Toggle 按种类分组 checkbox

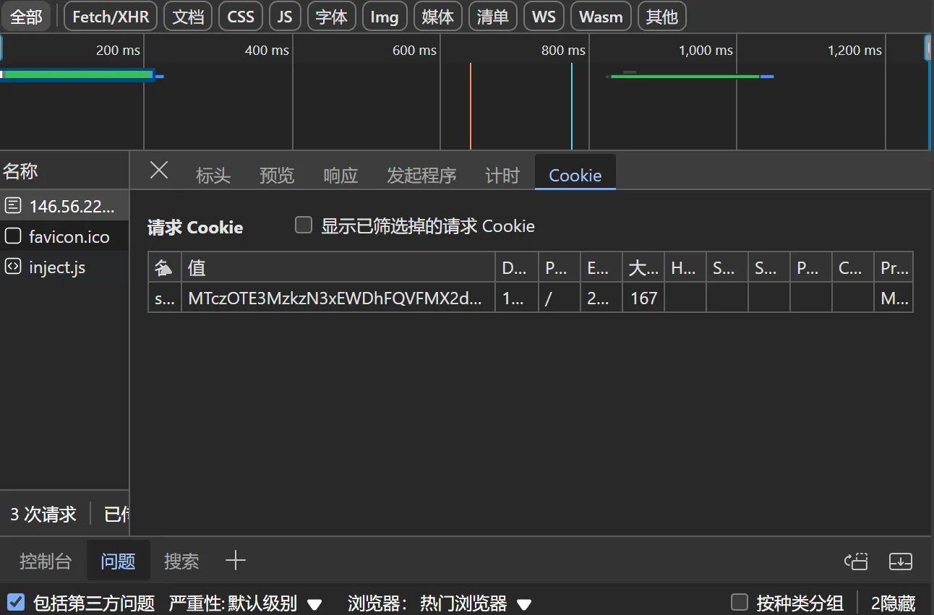(x=739, y=602)
